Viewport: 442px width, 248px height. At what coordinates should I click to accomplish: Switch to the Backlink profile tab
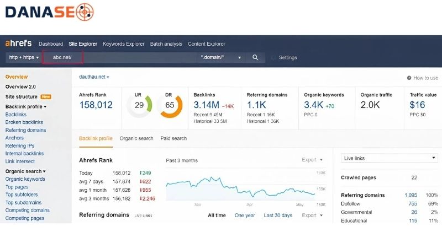[96, 138]
